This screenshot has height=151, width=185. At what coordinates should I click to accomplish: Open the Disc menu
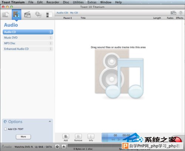pos(66,2)
